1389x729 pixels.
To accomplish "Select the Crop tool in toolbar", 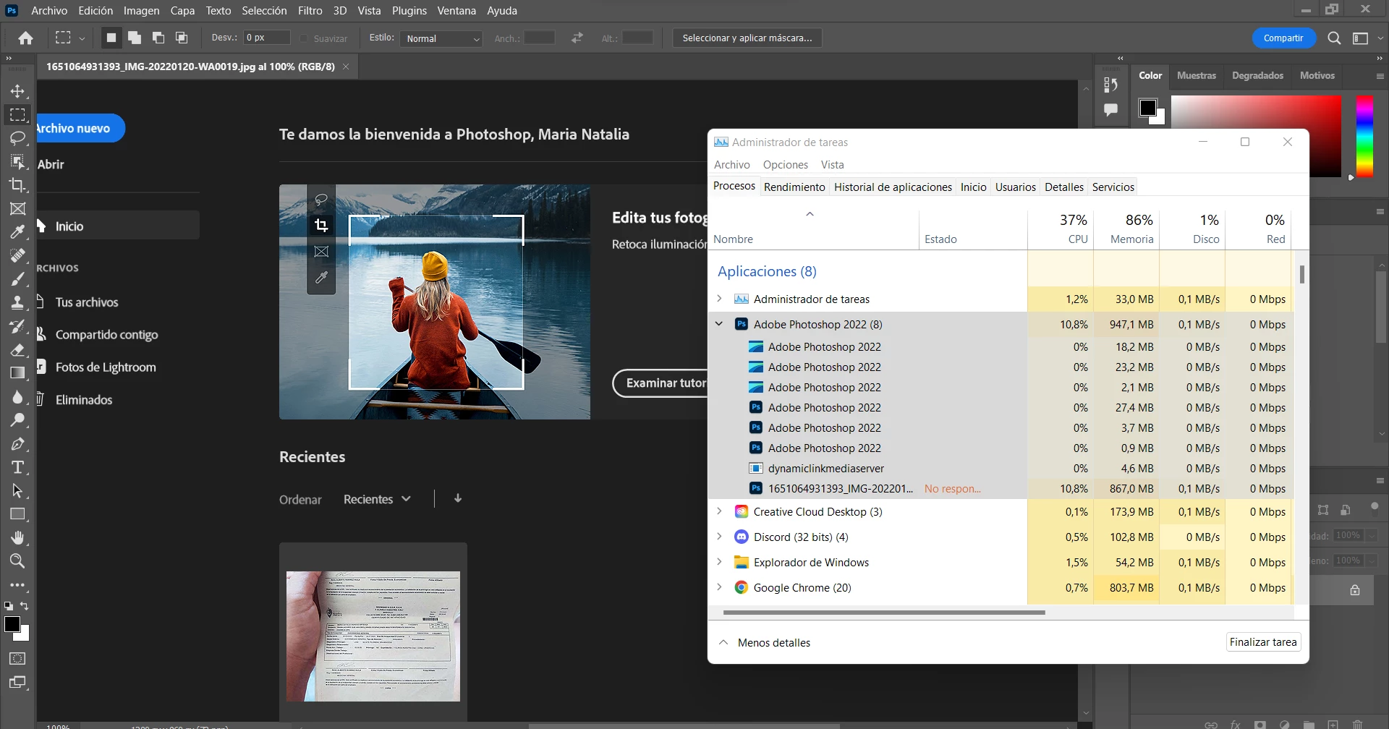I will point(17,185).
